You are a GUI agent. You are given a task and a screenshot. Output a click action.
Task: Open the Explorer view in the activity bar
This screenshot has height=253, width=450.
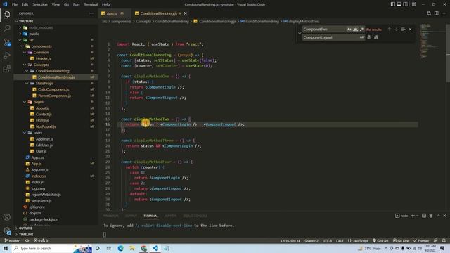tap(6, 15)
